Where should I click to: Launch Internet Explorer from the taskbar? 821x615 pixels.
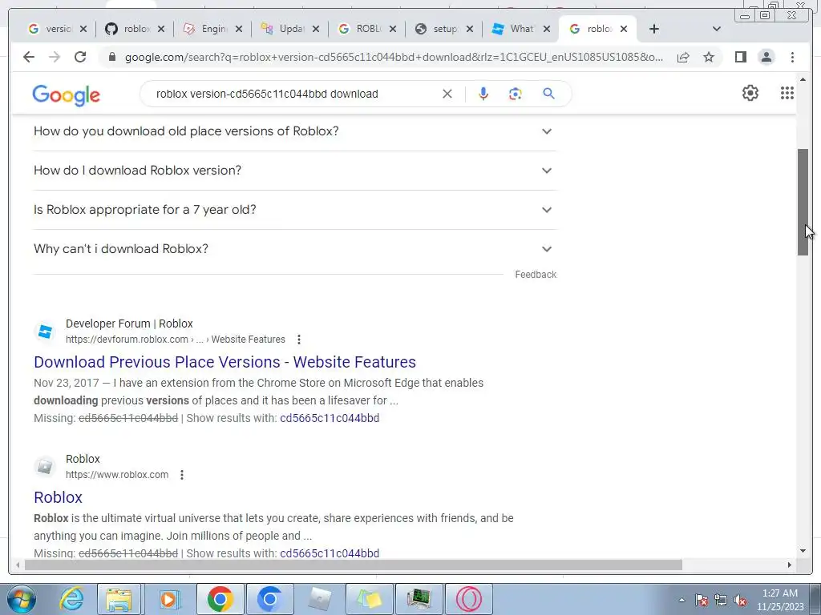pyautogui.click(x=71, y=599)
